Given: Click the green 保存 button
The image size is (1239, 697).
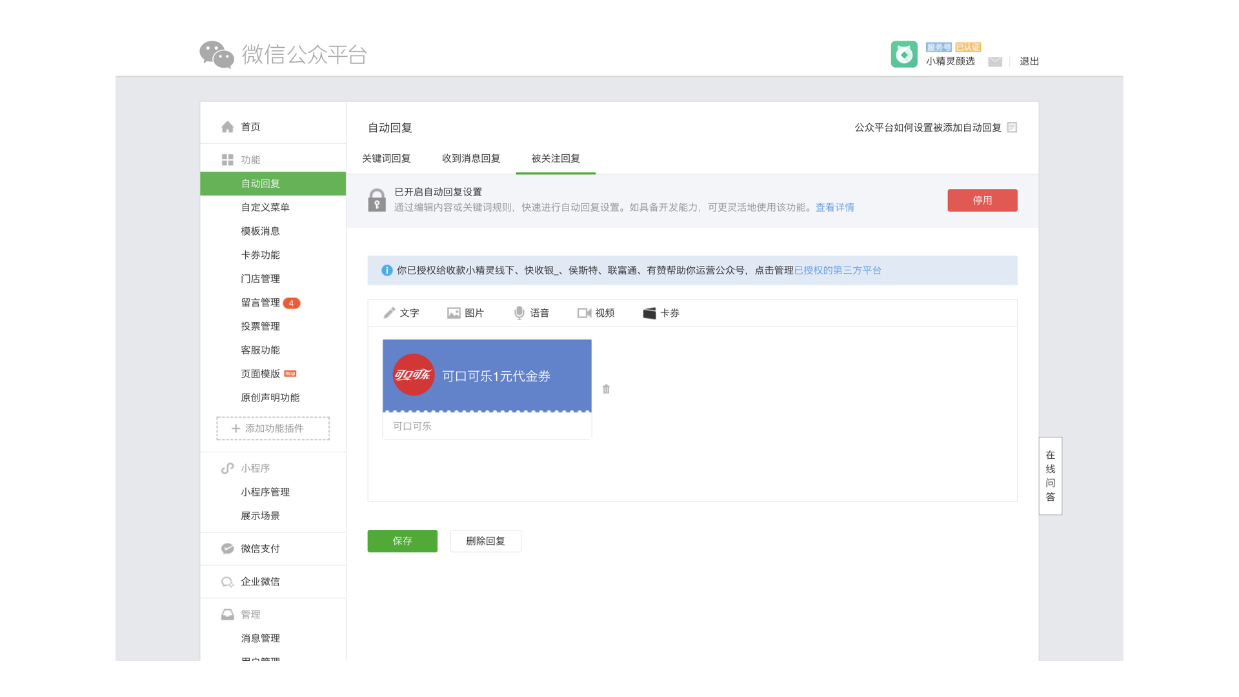Looking at the screenshot, I should coord(402,541).
